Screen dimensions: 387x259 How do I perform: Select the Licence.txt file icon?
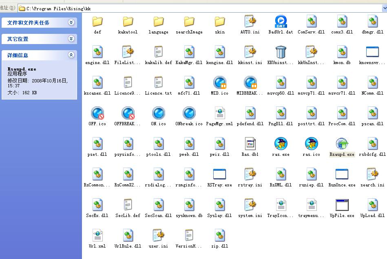point(159,82)
